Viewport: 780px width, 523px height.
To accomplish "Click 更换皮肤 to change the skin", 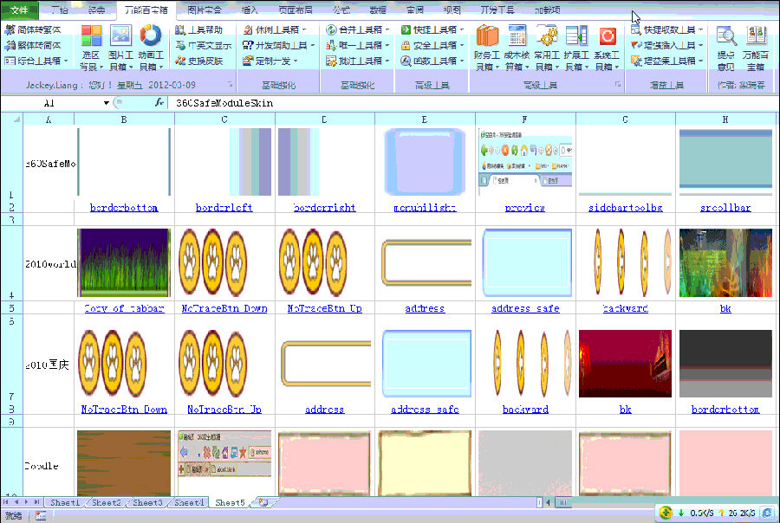I will (206, 61).
